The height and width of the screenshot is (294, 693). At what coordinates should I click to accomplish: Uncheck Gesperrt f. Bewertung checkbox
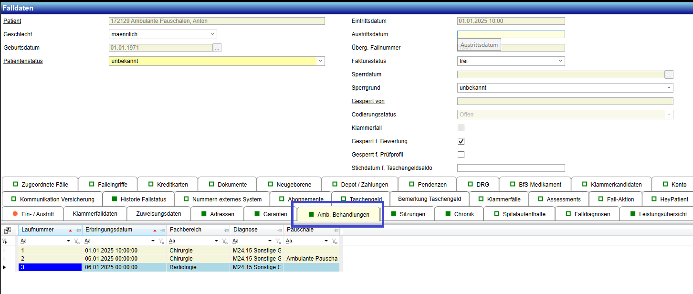coord(461,141)
